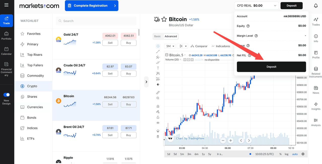Click Net P/L info question icon
Screen dimensions: 322x164
click(250, 55)
